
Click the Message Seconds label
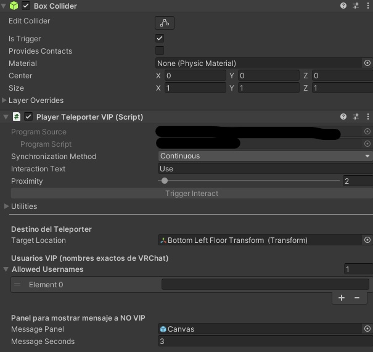pyautogui.click(x=43, y=342)
